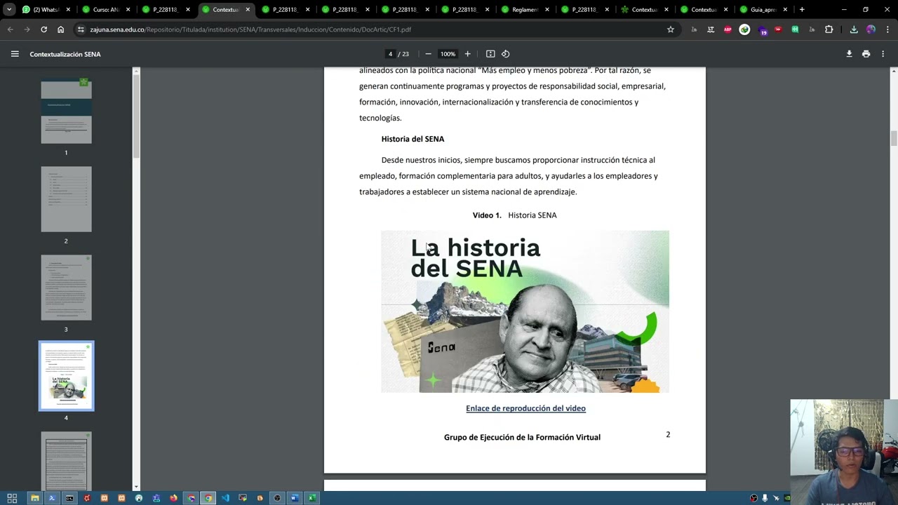This screenshot has height=505, width=898.
Task: Print the PDF document
Action: coord(866,54)
